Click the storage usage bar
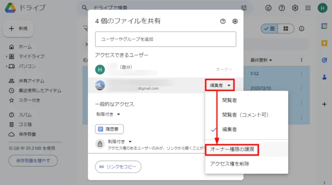This screenshot has width=332, height=185. pyautogui.click(x=35, y=142)
